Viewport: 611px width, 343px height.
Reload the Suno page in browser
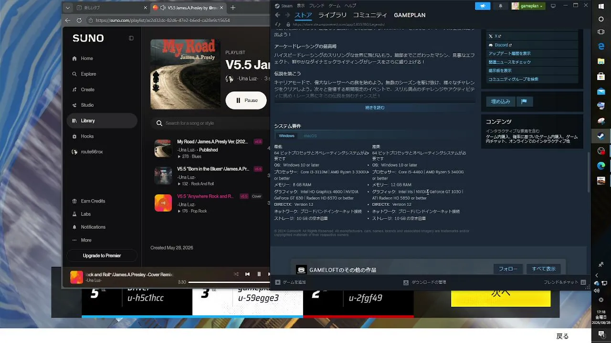click(79, 20)
